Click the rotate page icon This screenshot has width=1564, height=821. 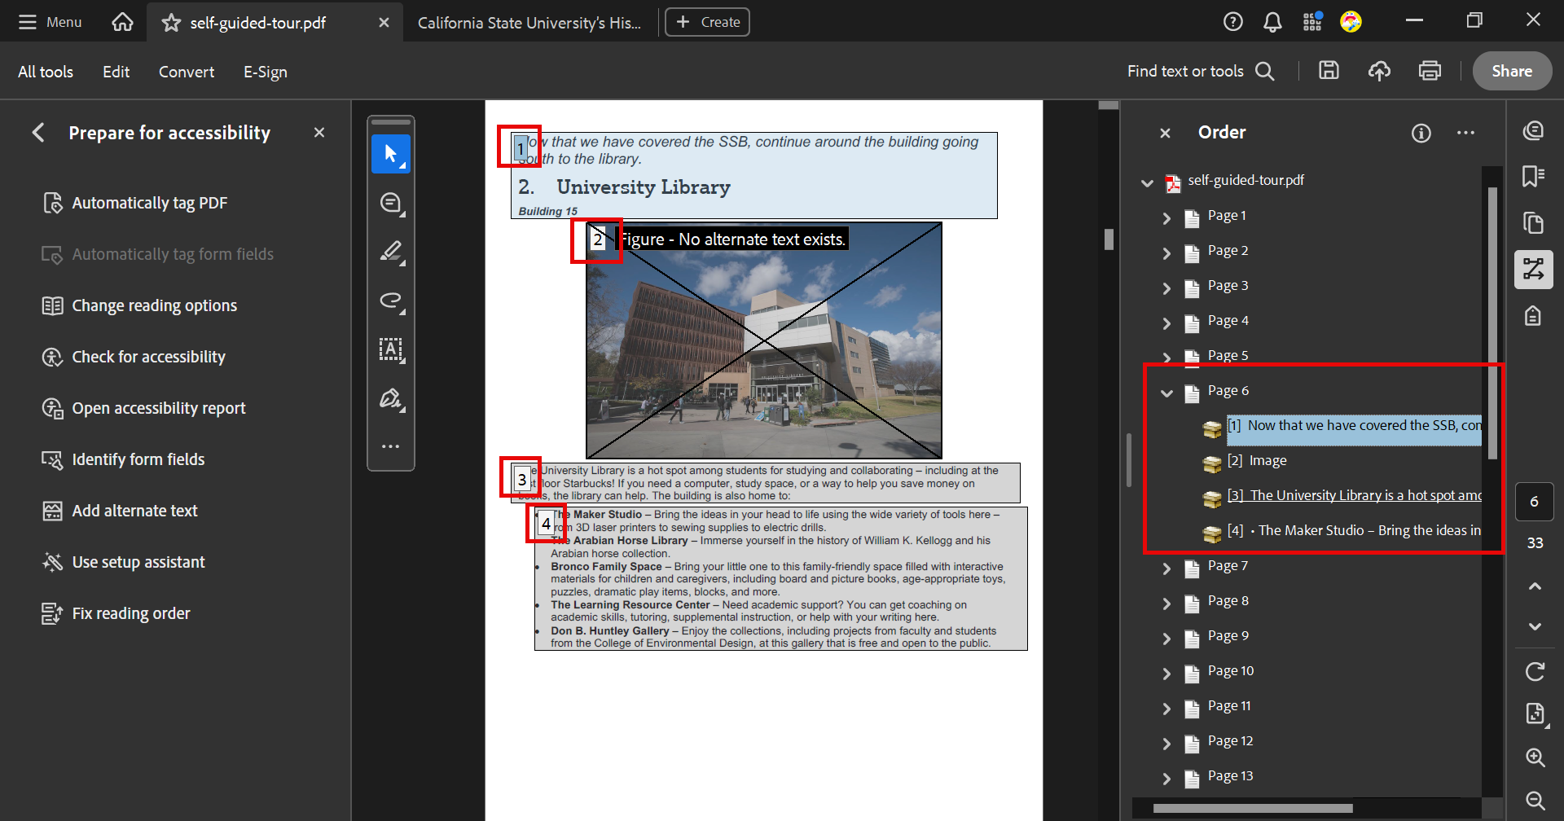pos(1535,672)
